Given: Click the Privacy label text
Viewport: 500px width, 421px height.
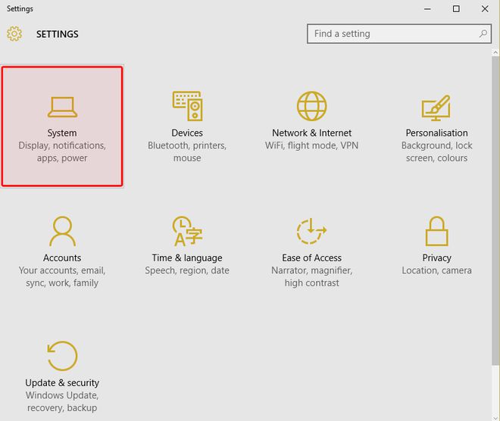Looking at the screenshot, I should [x=437, y=258].
